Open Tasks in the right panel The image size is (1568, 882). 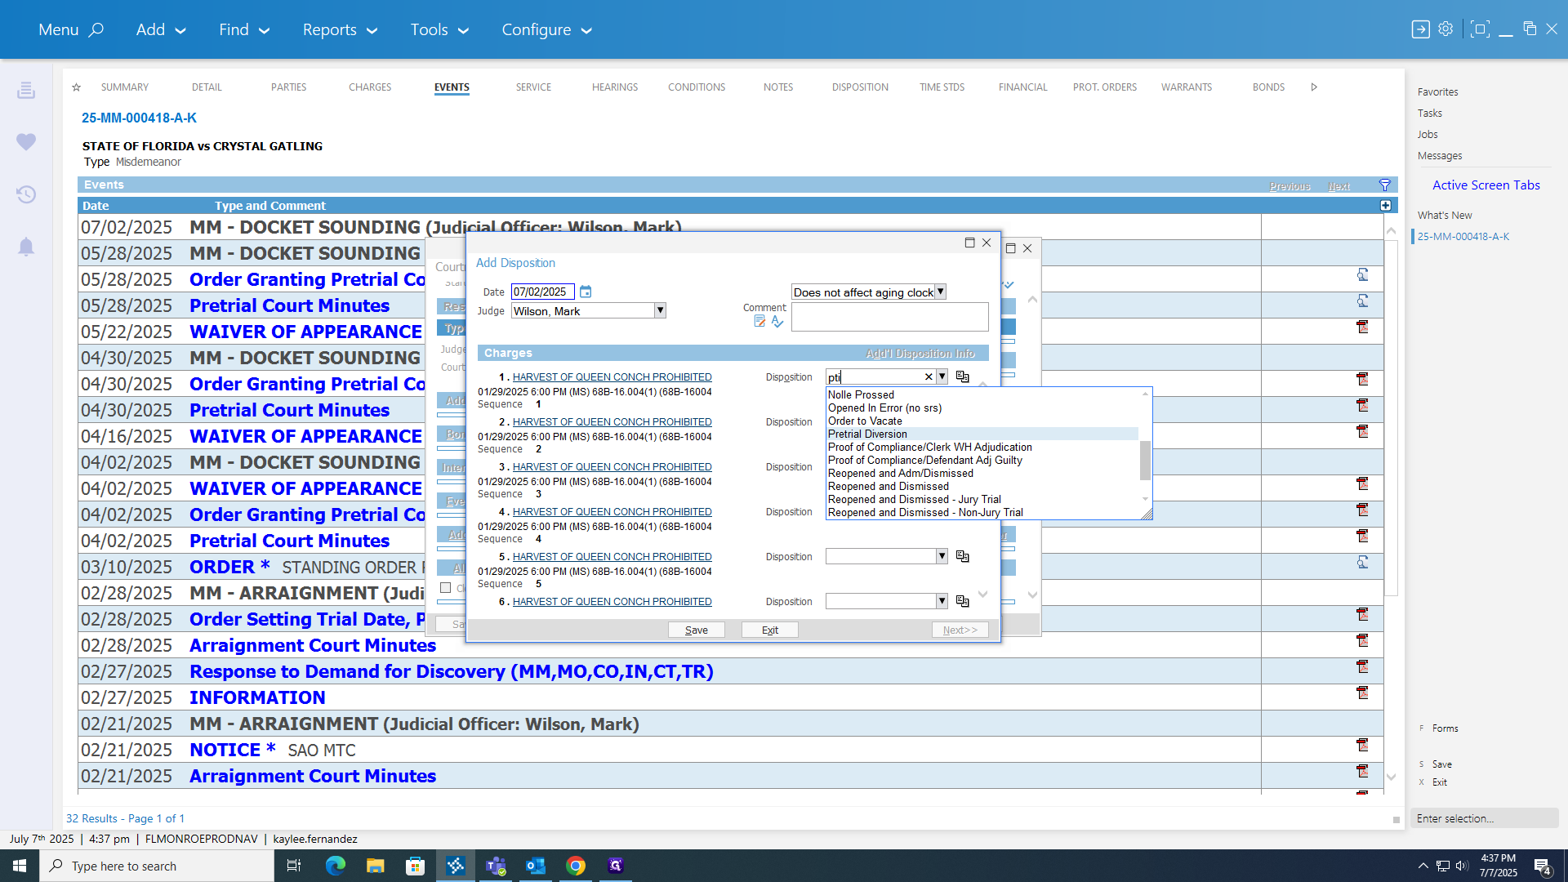click(1429, 114)
